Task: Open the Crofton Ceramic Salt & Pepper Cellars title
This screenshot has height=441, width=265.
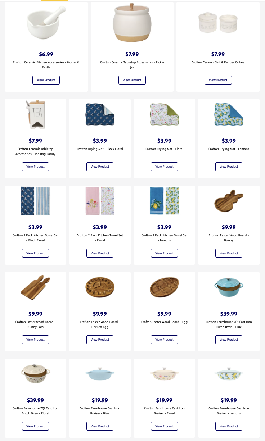Action: [x=218, y=62]
